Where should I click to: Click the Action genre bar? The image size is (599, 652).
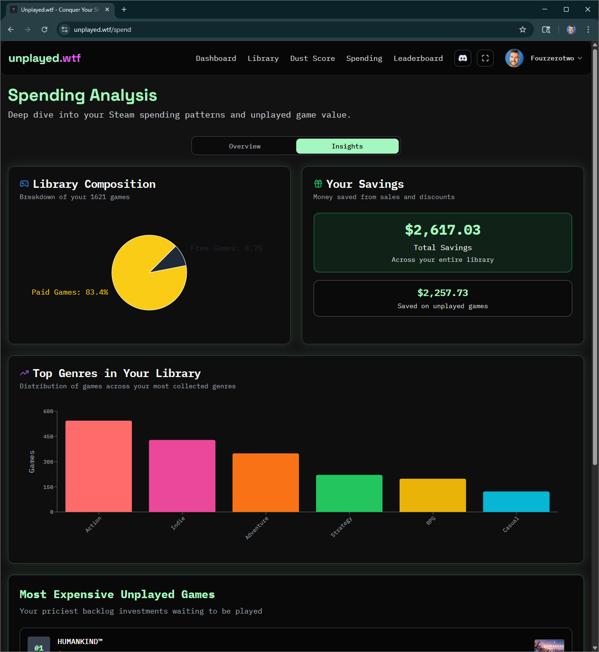(x=98, y=466)
